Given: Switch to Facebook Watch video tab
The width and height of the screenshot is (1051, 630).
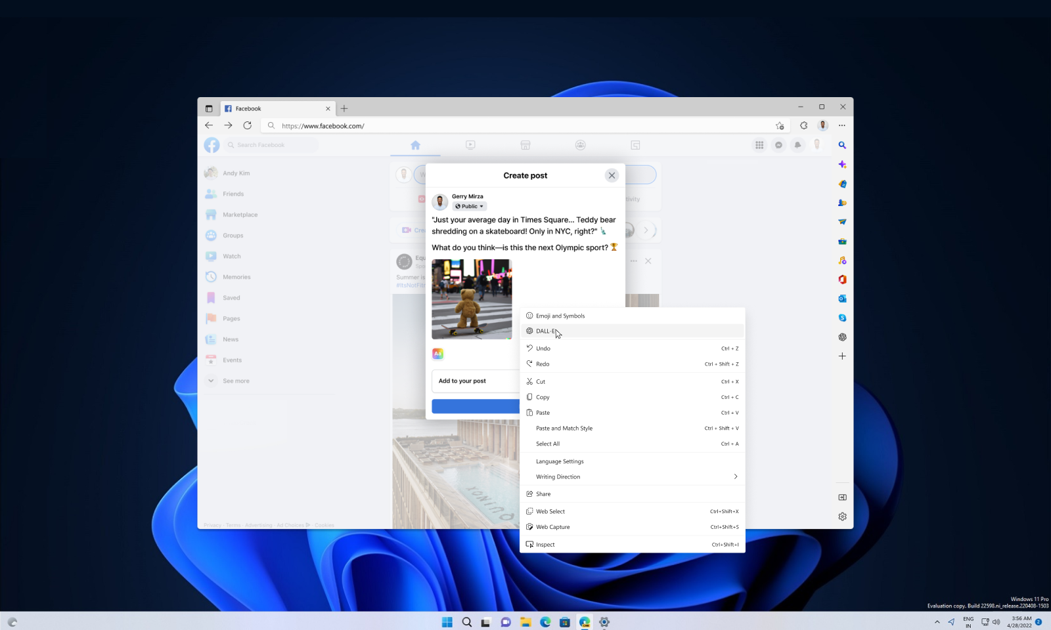Looking at the screenshot, I should (470, 145).
